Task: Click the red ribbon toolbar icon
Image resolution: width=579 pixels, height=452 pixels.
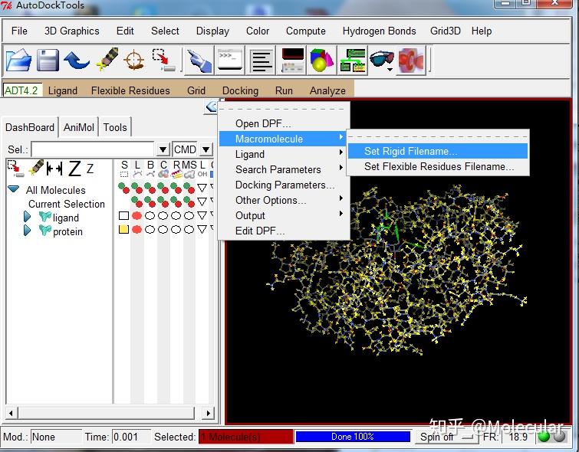Action: click(x=411, y=61)
